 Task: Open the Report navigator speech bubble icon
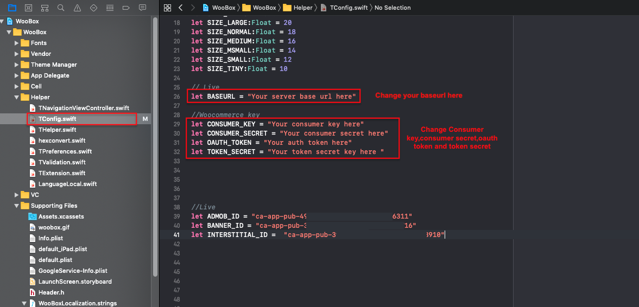[142, 8]
